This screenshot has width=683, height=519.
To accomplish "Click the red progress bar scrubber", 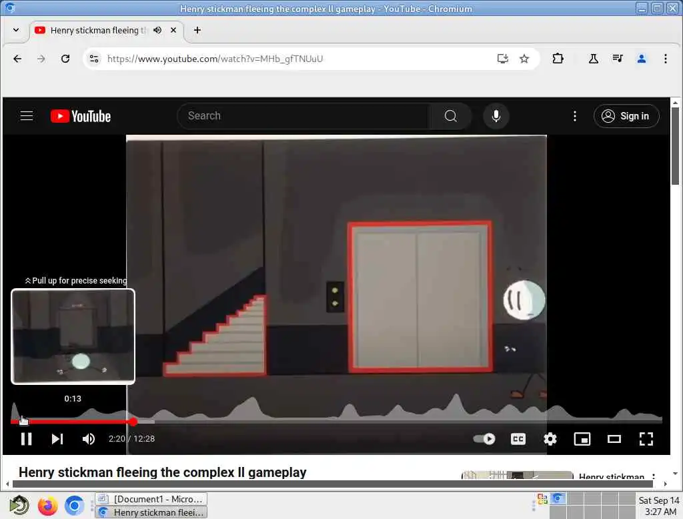I will [x=133, y=422].
